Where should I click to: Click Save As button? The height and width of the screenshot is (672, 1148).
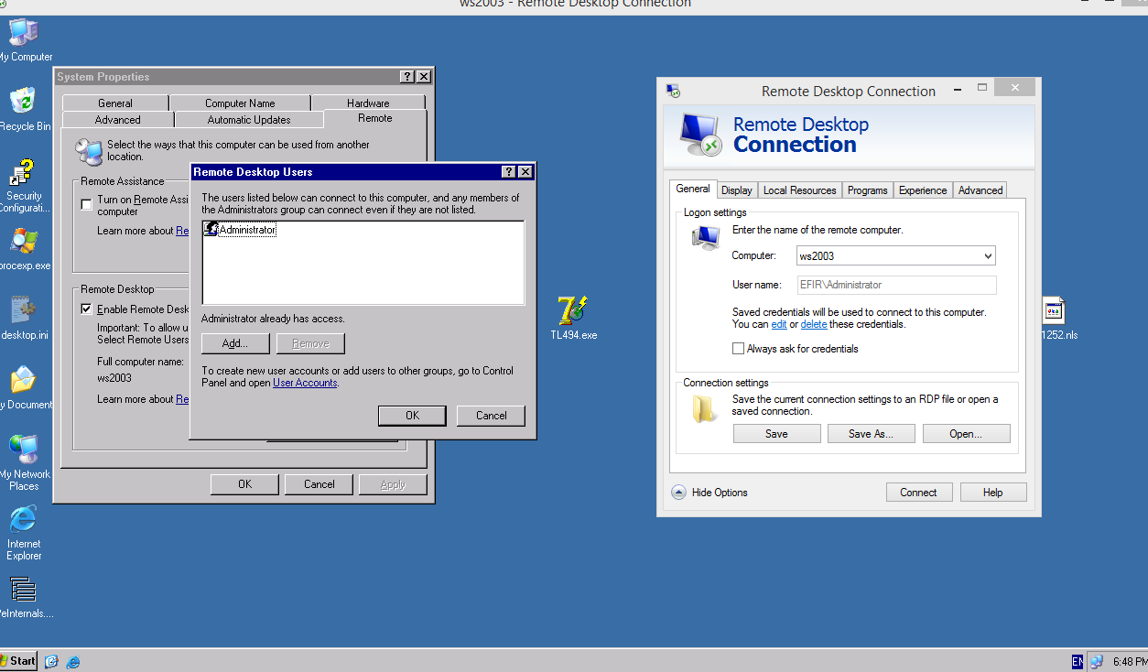(x=871, y=434)
